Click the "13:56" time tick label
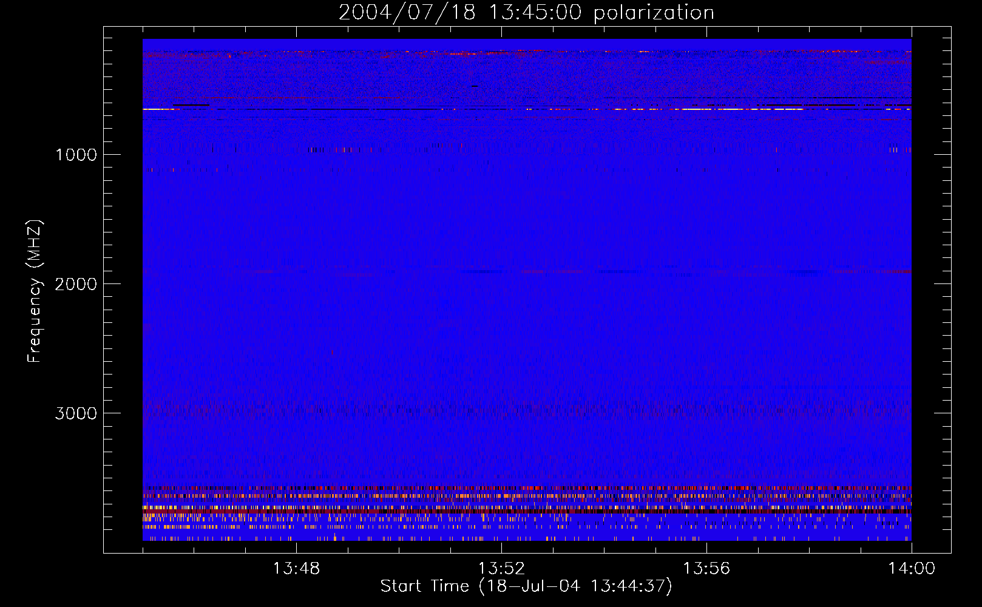The height and width of the screenshot is (607, 982). (706, 569)
